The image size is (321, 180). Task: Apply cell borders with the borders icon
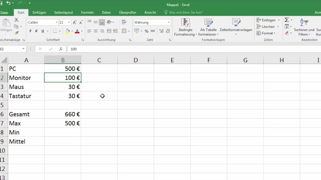(x=55, y=31)
